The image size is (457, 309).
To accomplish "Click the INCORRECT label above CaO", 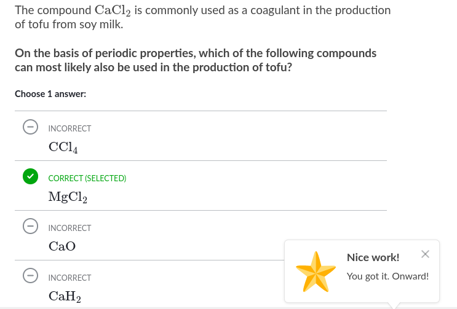I will pos(70,228).
